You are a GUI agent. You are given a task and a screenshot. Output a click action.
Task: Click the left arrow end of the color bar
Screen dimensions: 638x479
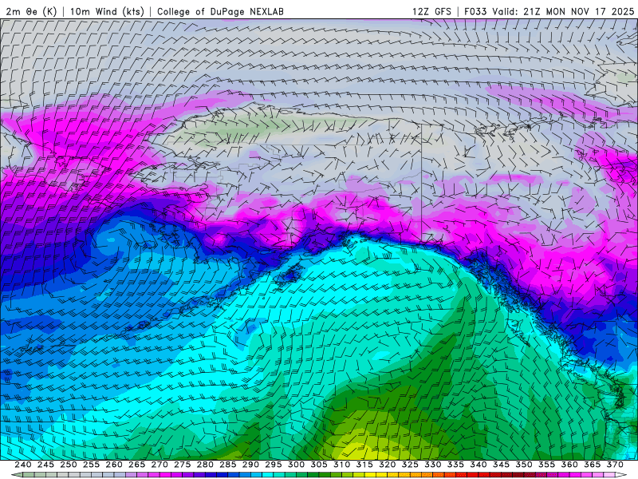(x=17, y=475)
